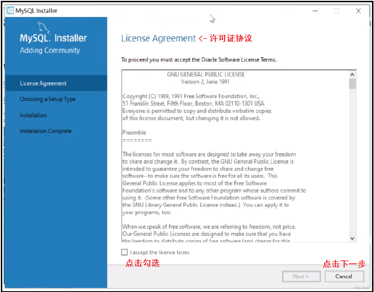374x292 pixels.
Task: Click the disabled maximize window button
Action: [x=336, y=11]
